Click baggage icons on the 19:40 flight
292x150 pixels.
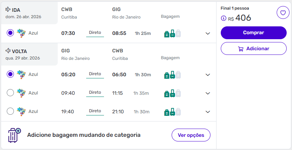point(172,112)
